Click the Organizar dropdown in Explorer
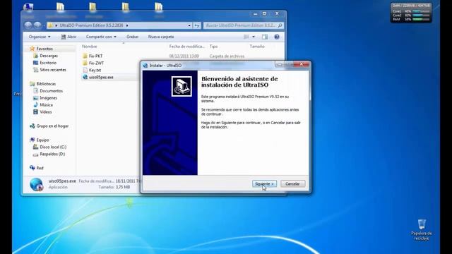 [40, 37]
